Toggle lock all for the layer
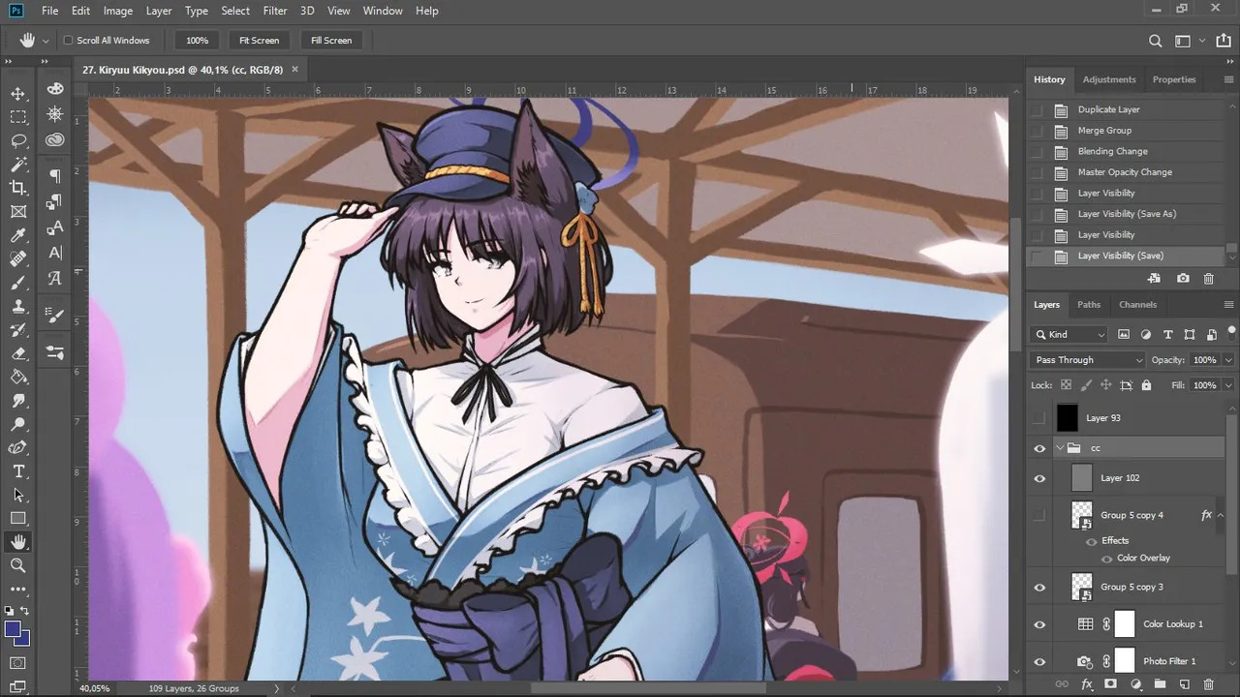 [x=1147, y=385]
